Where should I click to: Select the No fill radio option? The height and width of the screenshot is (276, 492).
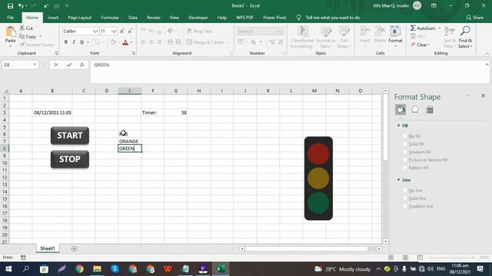click(405, 136)
